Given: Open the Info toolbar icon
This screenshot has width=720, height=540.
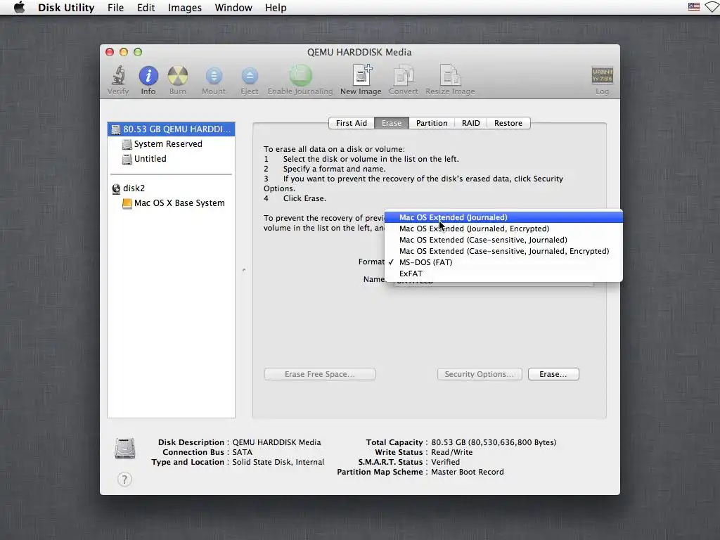Looking at the screenshot, I should tap(148, 75).
